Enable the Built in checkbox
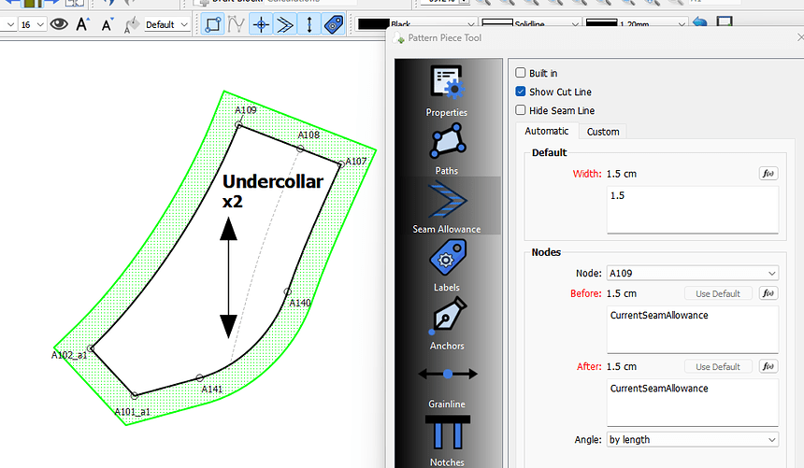The width and height of the screenshot is (804, 468). (x=521, y=73)
